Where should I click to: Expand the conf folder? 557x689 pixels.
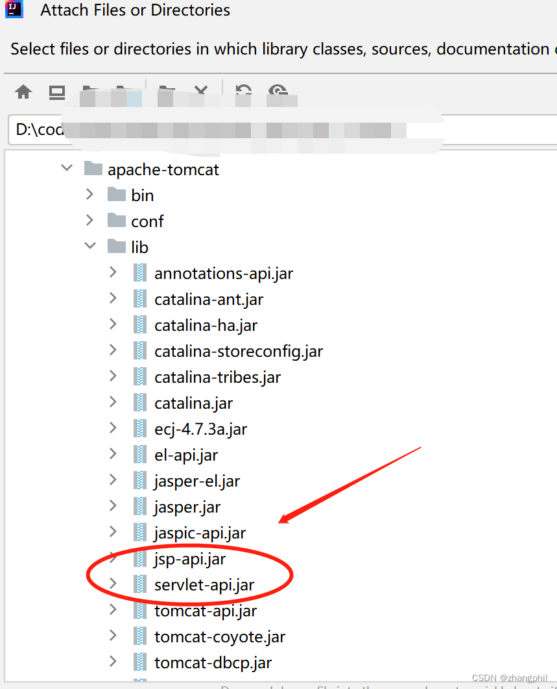(x=90, y=219)
